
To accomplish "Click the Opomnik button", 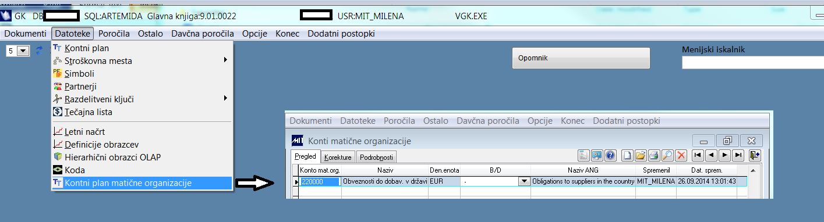I will tap(581, 58).
